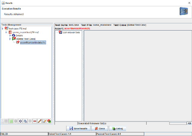This screenshot has width=192, height=136.
Task: Click the Java icon in Results title bar
Action: click(3, 3)
